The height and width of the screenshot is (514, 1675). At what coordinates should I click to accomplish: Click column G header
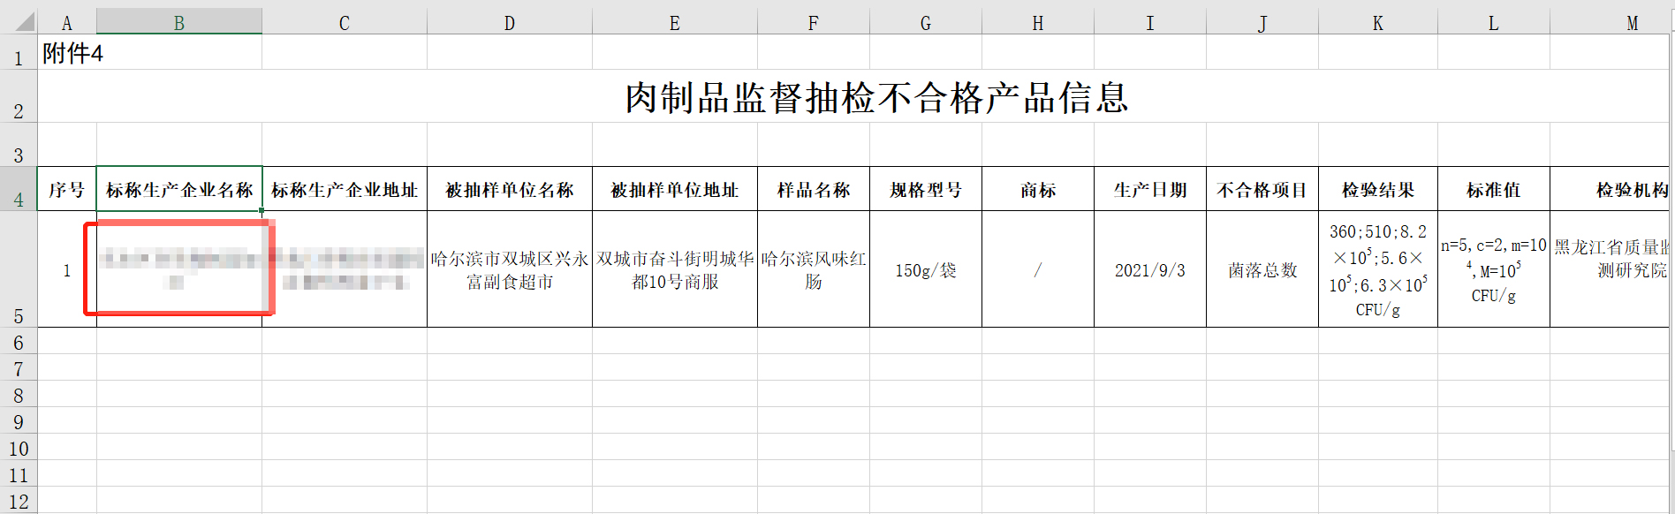925,23
